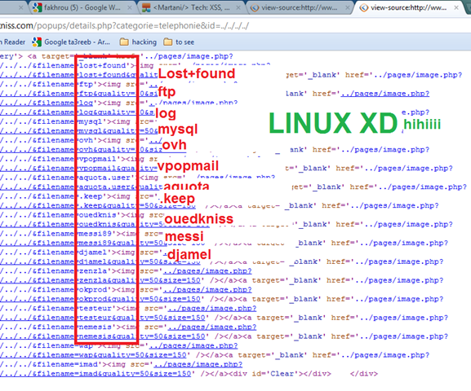Open the Martani Tech XSS tab
Image resolution: width=471 pixels, height=391 pixels.
191,7
